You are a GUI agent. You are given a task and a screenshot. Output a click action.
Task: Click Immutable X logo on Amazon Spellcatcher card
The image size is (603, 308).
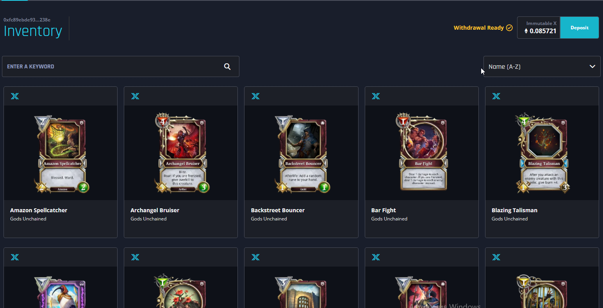15,96
